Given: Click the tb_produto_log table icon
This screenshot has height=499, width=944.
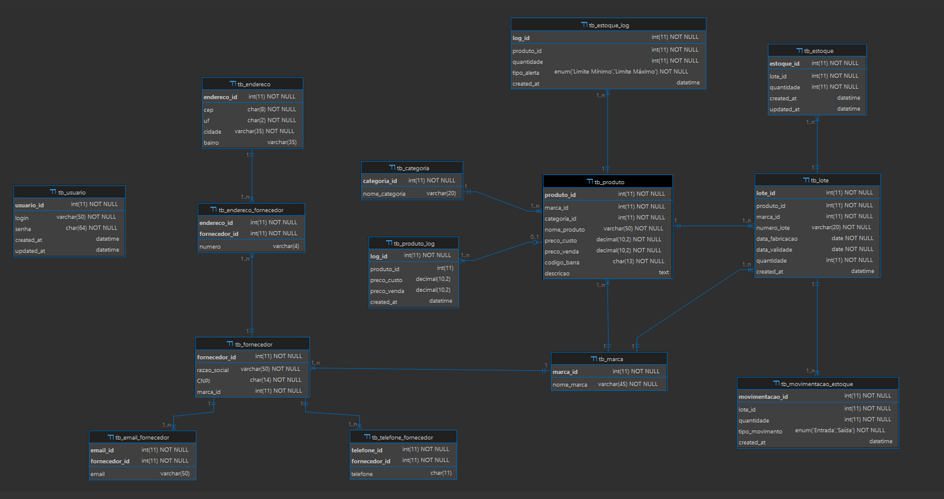Looking at the screenshot, I should coord(389,243).
